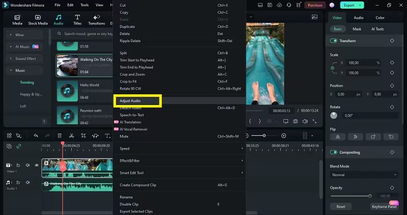Click the volume speaker icon under preview
Viewport: 407px width, 215px height.
click(305, 121)
